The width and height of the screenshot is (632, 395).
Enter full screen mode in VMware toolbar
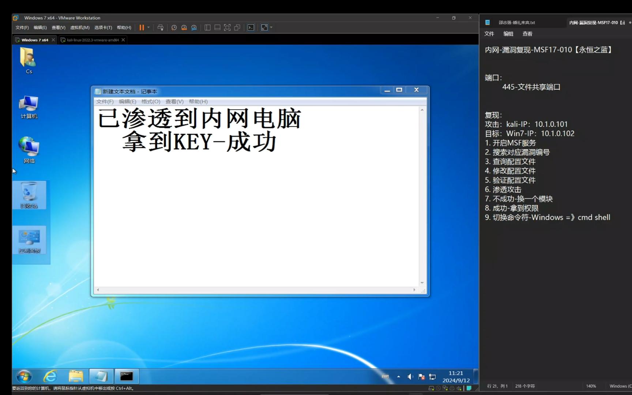227,27
